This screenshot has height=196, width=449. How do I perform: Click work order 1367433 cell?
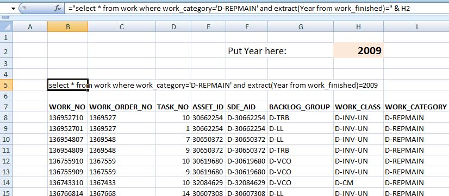click(x=122, y=182)
